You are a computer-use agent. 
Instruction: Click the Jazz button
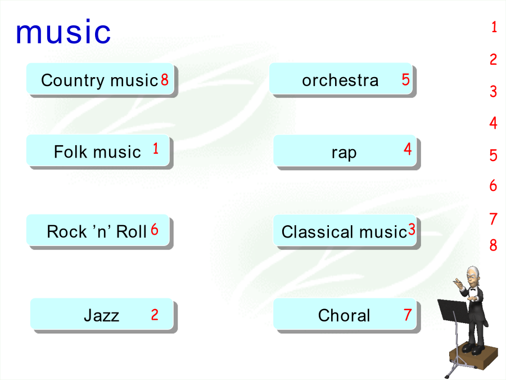102,314
